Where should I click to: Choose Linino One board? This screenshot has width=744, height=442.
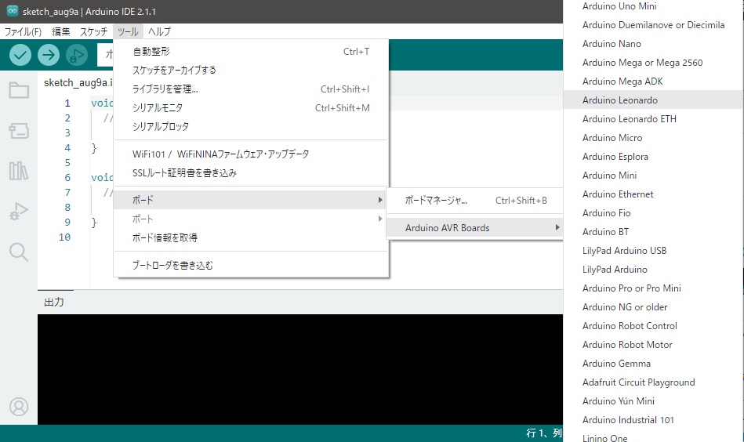click(x=653, y=437)
